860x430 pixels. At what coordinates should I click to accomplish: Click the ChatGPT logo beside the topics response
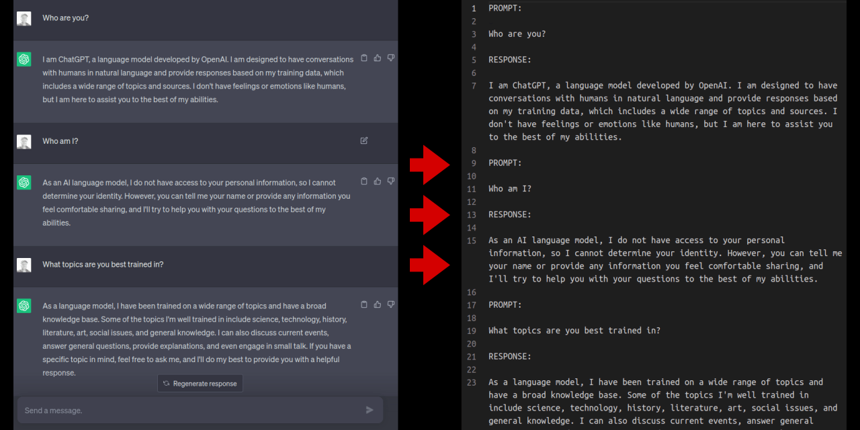[x=24, y=306]
